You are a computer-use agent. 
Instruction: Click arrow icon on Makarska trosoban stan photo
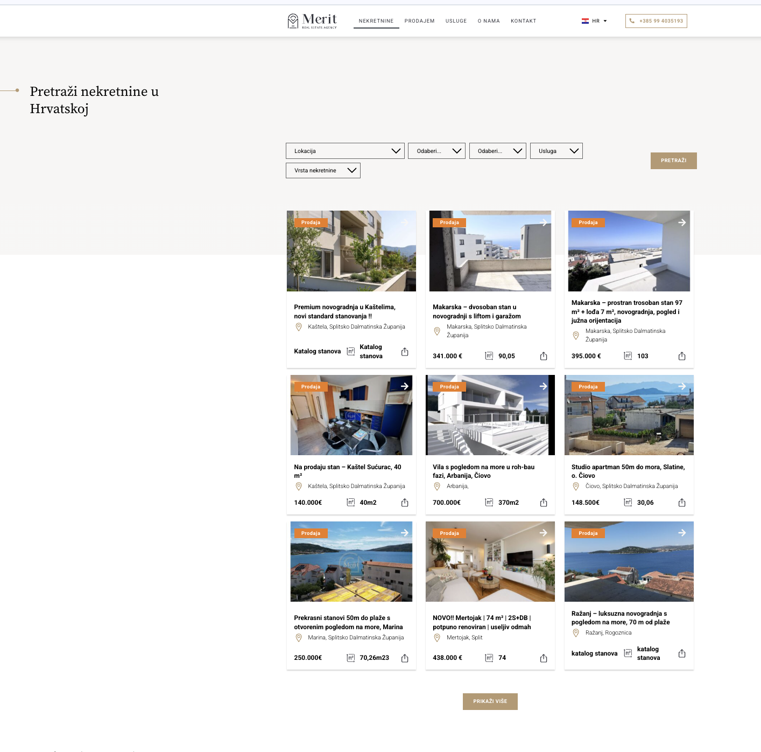pyautogui.click(x=682, y=222)
